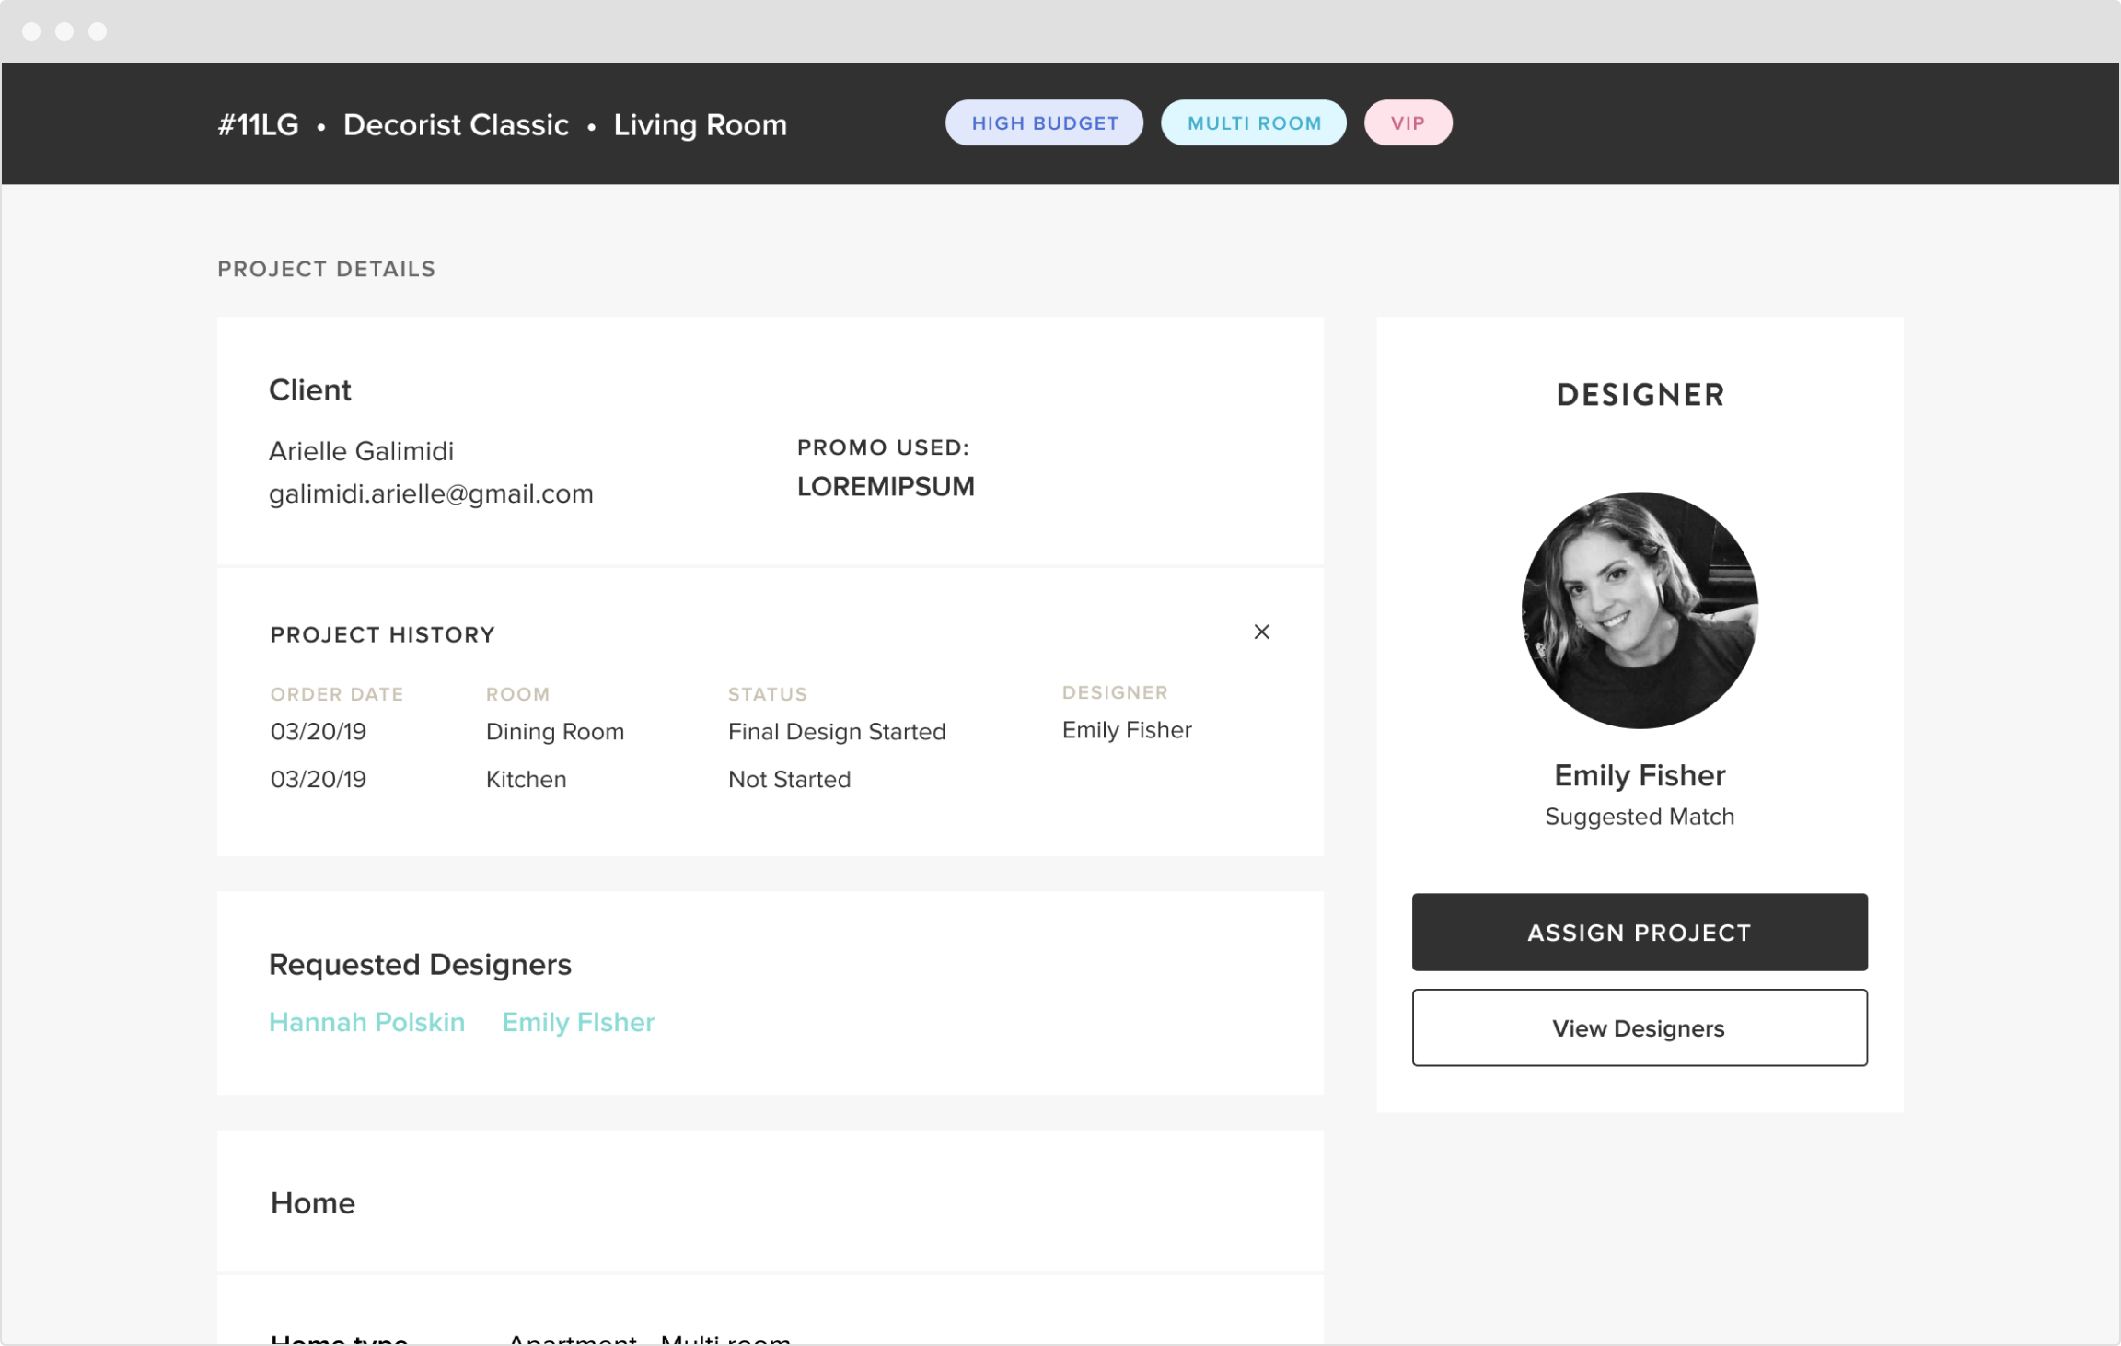Click Emily Fisher in history Designer column

[1126, 730]
